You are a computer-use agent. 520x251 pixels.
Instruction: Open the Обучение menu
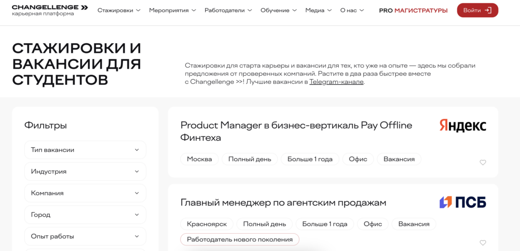pos(279,10)
